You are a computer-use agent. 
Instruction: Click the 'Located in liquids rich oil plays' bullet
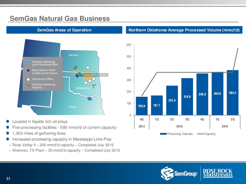click(40, 121)
